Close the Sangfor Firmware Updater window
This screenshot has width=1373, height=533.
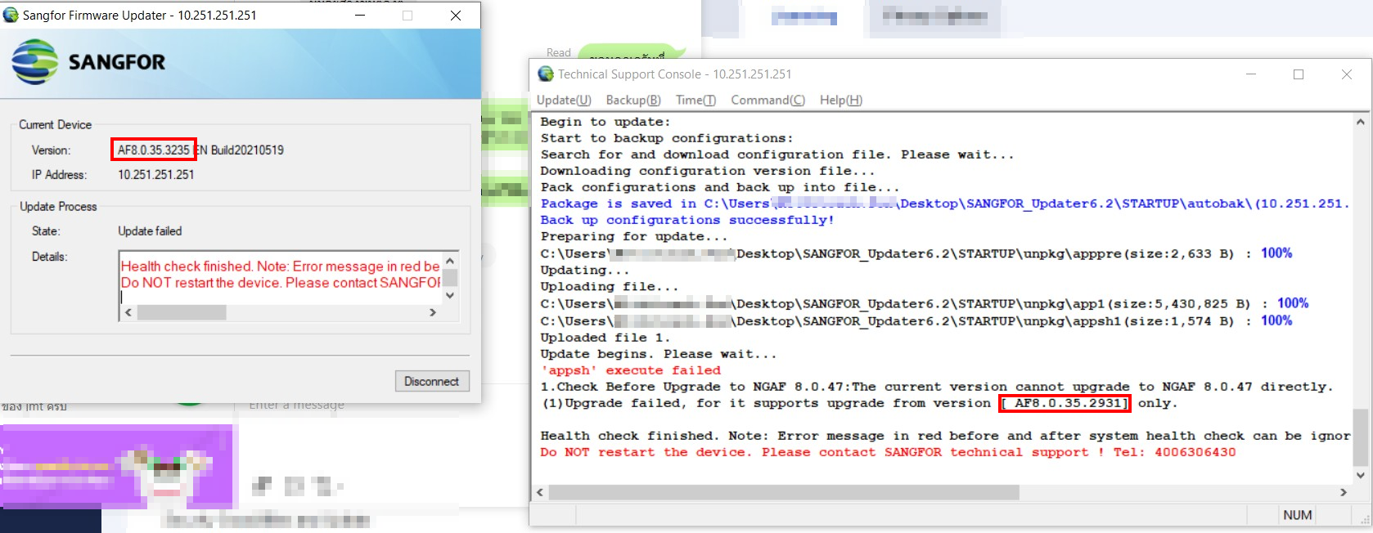click(x=456, y=15)
